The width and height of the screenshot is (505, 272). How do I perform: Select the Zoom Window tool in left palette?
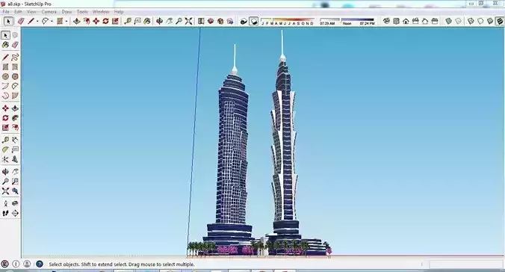click(x=15, y=182)
